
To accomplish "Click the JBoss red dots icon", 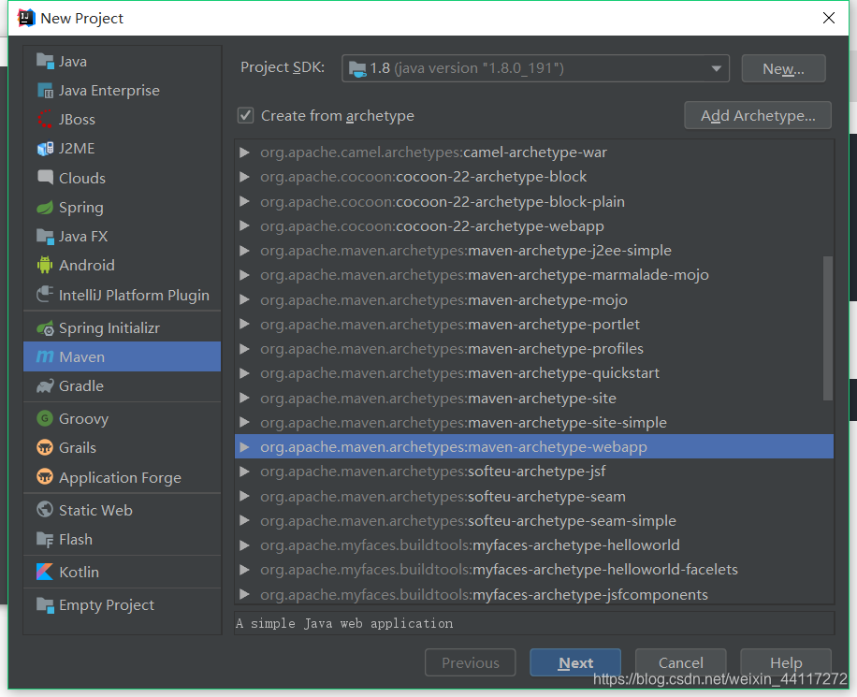I will [x=45, y=119].
